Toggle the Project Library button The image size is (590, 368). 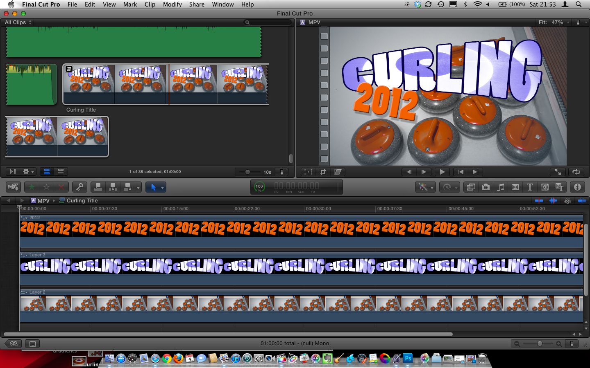coord(14,344)
